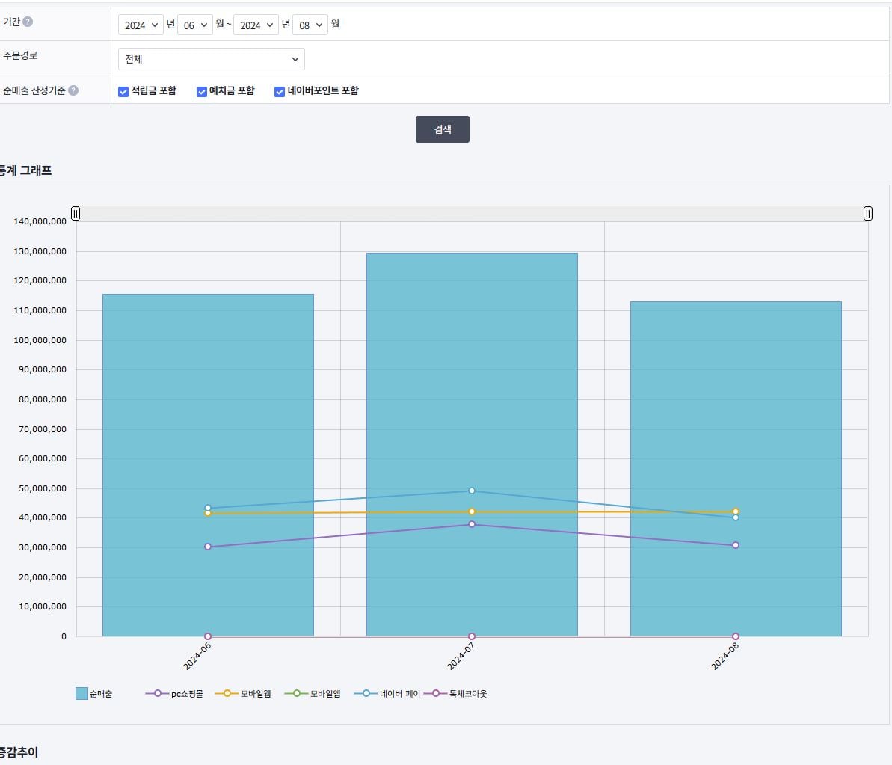Open the end year 2024 dropdown
Screen dimensions: 892x765
point(256,25)
